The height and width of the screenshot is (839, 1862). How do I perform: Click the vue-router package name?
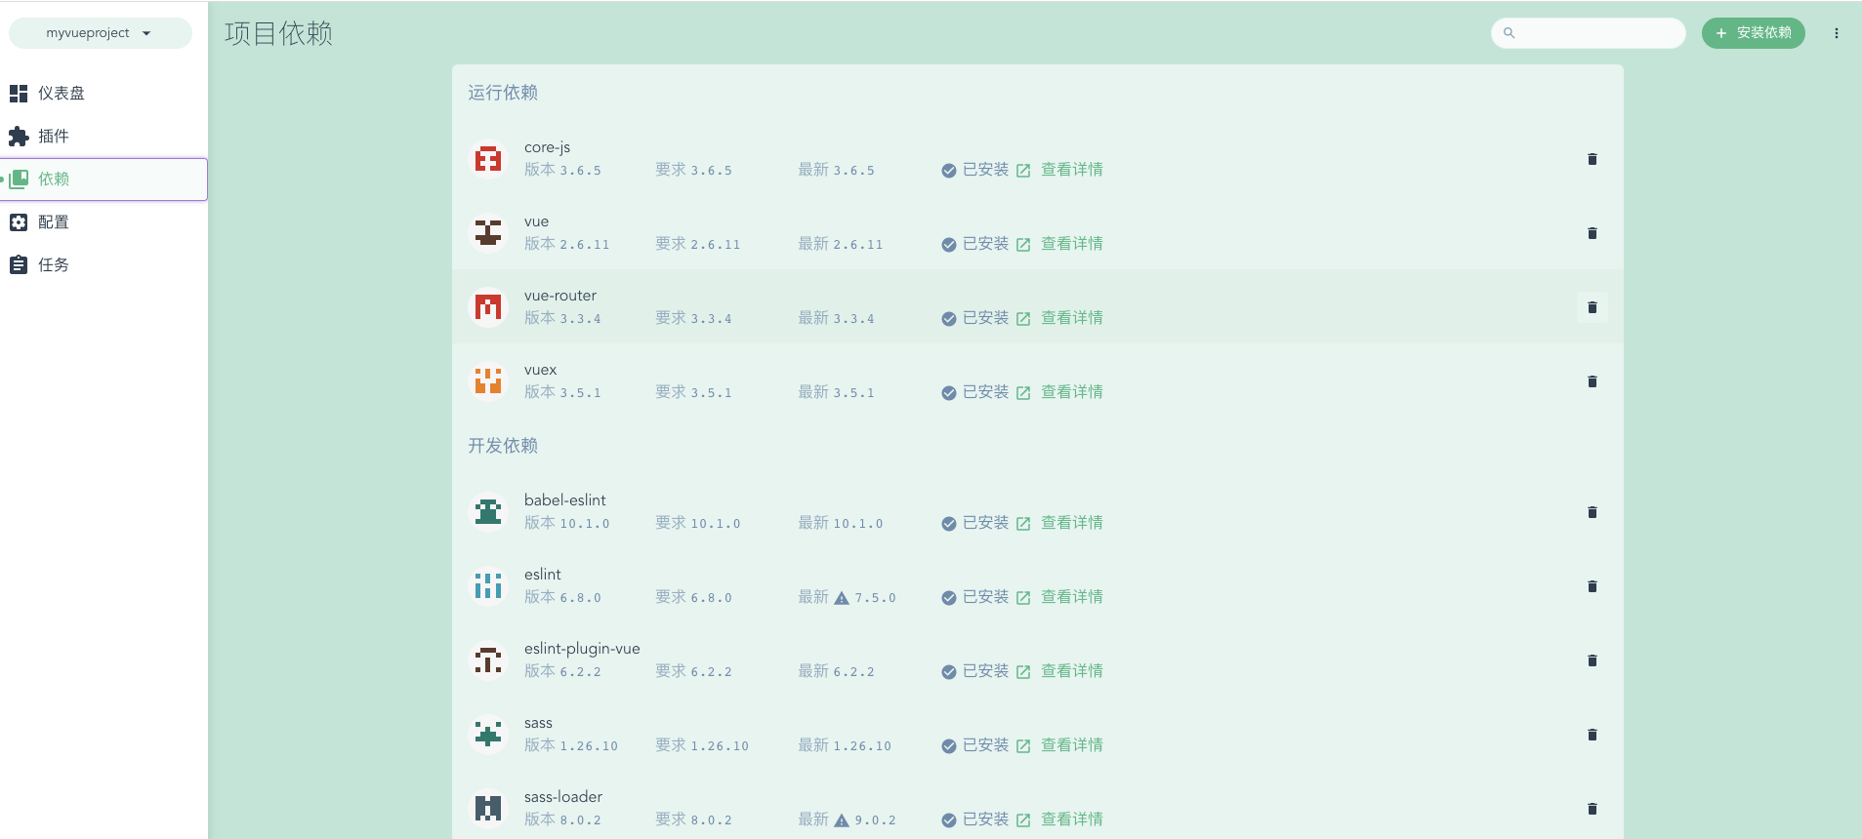point(560,296)
